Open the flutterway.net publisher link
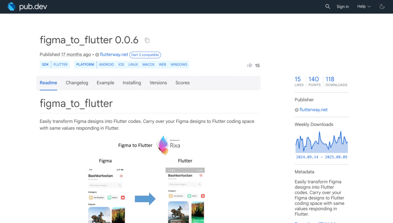The width and height of the screenshot is (393, 223). tap(114, 55)
